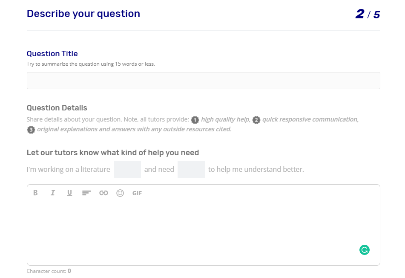Viewport: 405px width, 278px height.
Task: Click the '2 / 5' step progress indicator
Action: pos(367,14)
